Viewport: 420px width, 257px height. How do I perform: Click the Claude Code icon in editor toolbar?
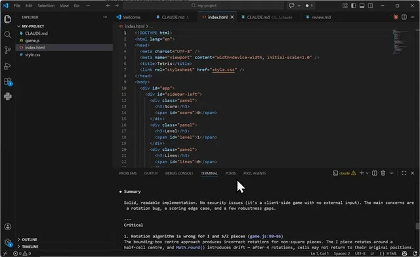[395, 17]
